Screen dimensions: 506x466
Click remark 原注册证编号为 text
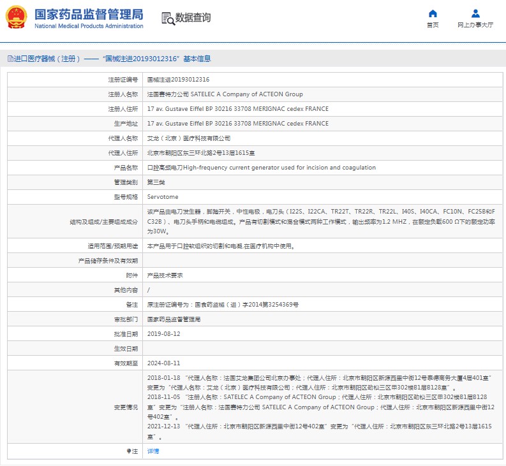coord(223,305)
